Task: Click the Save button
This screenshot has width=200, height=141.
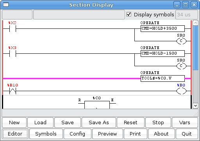Action: 68,122
